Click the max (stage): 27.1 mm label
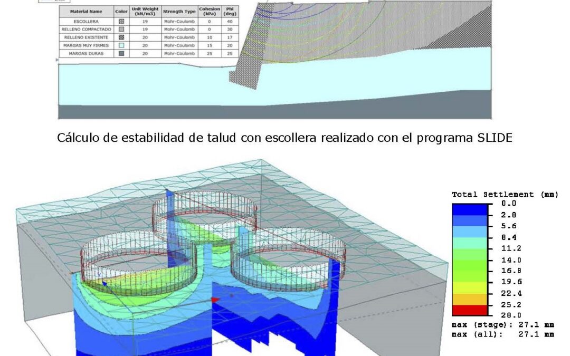 click(x=502, y=324)
